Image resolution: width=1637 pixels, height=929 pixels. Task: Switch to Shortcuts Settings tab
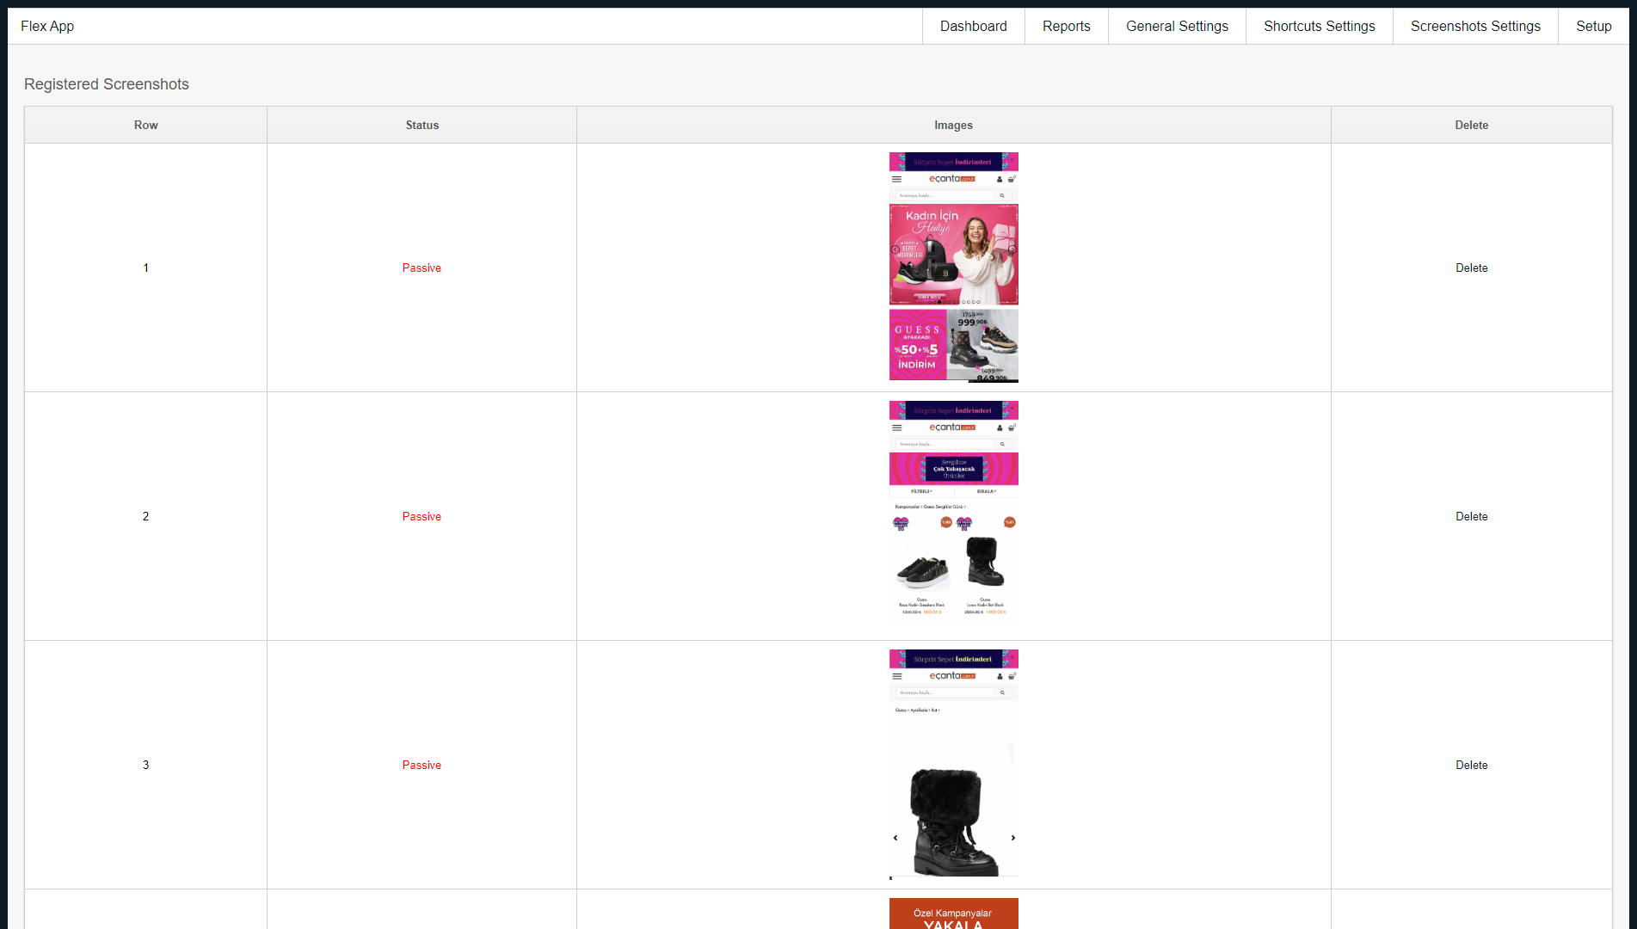pyautogui.click(x=1319, y=26)
